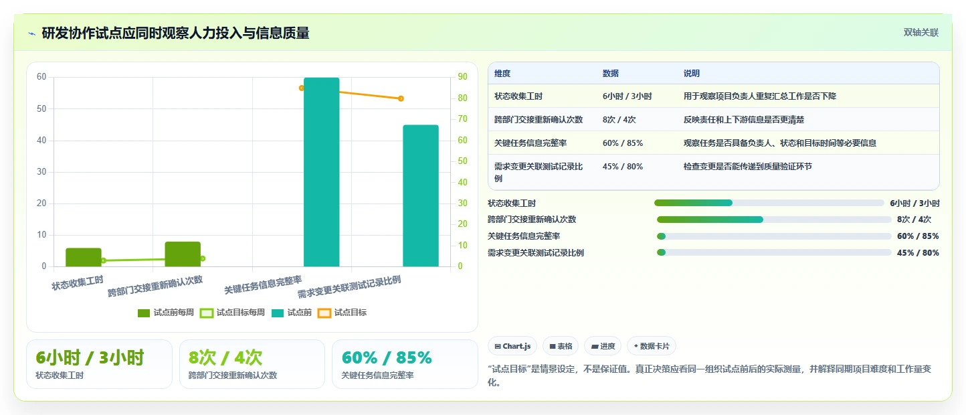This screenshot has width=966, height=415.
Task: Click the orange line point at value 80
Action: [x=401, y=98]
